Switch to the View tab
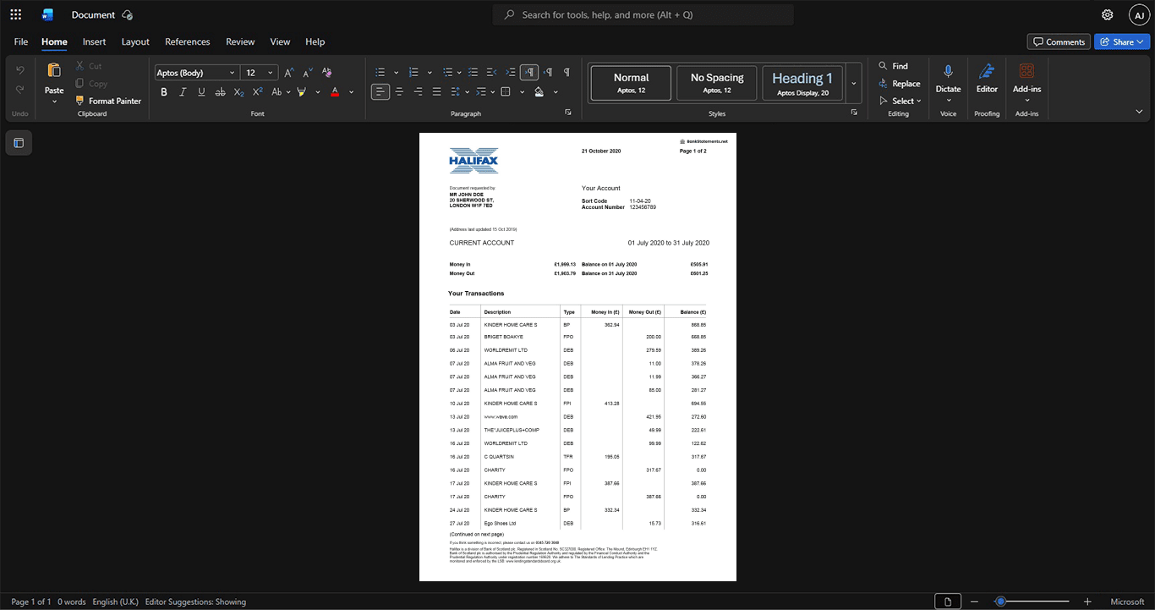Screen dimensions: 1155x610 click(x=280, y=41)
